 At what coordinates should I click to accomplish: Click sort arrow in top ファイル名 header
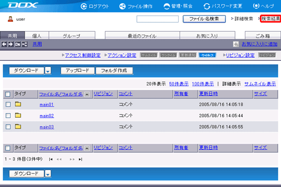point(87,94)
